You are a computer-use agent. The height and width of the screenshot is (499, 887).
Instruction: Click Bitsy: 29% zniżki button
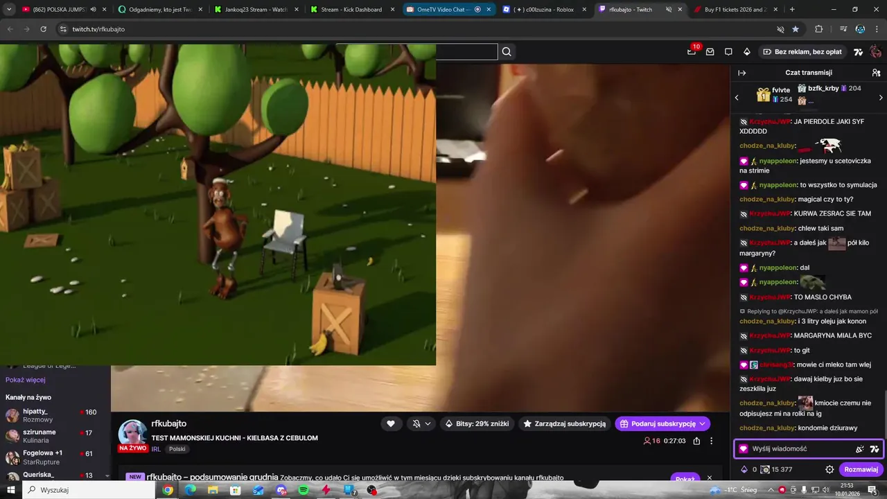(x=477, y=423)
